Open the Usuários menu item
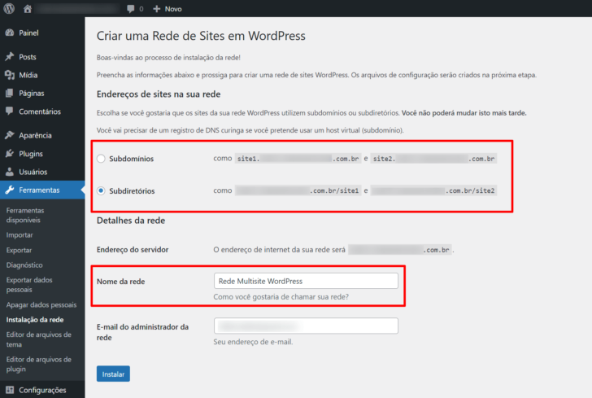This screenshot has height=398, width=592. click(x=42, y=172)
